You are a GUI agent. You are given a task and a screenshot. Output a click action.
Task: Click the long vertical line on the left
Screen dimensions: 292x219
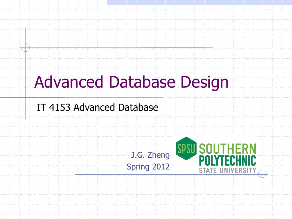point(26,74)
